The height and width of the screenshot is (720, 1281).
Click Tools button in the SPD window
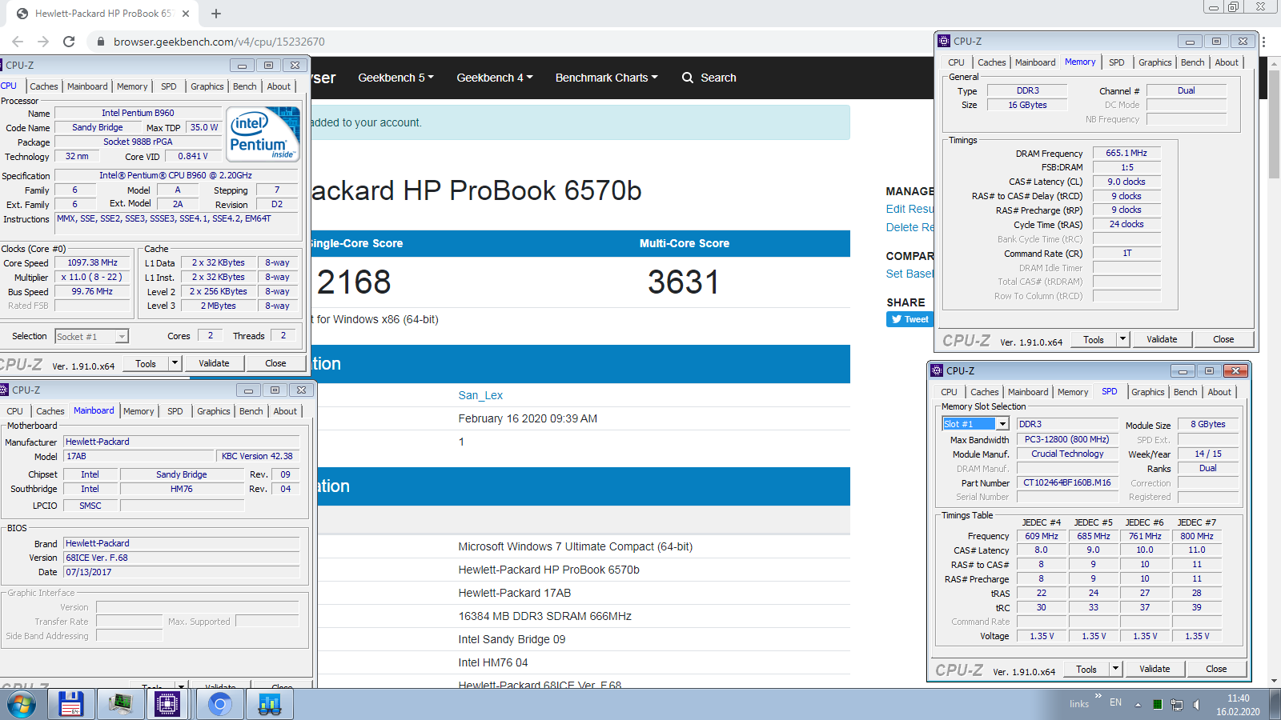click(1086, 669)
